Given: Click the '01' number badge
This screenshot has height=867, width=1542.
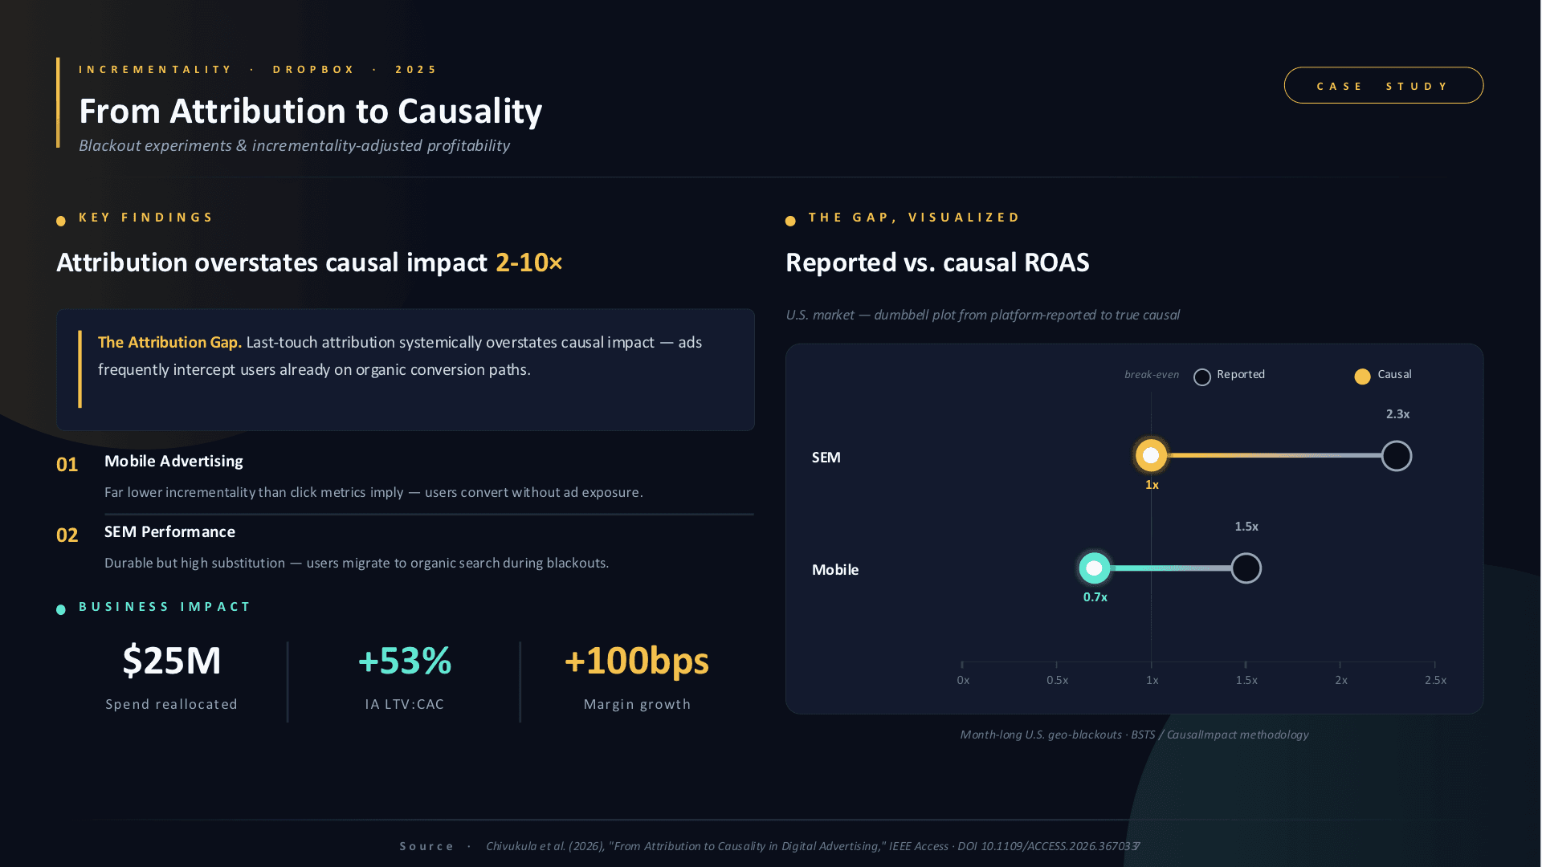Looking at the screenshot, I should pos(67,464).
